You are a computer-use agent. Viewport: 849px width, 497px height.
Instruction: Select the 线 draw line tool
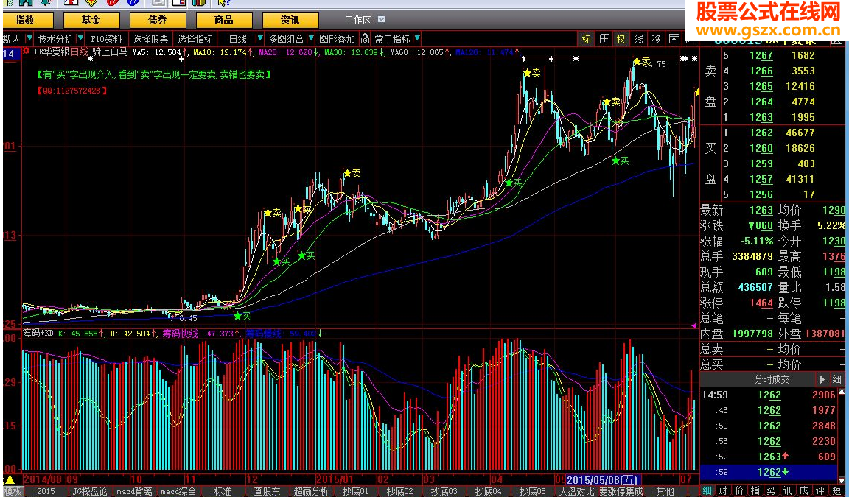(x=638, y=39)
